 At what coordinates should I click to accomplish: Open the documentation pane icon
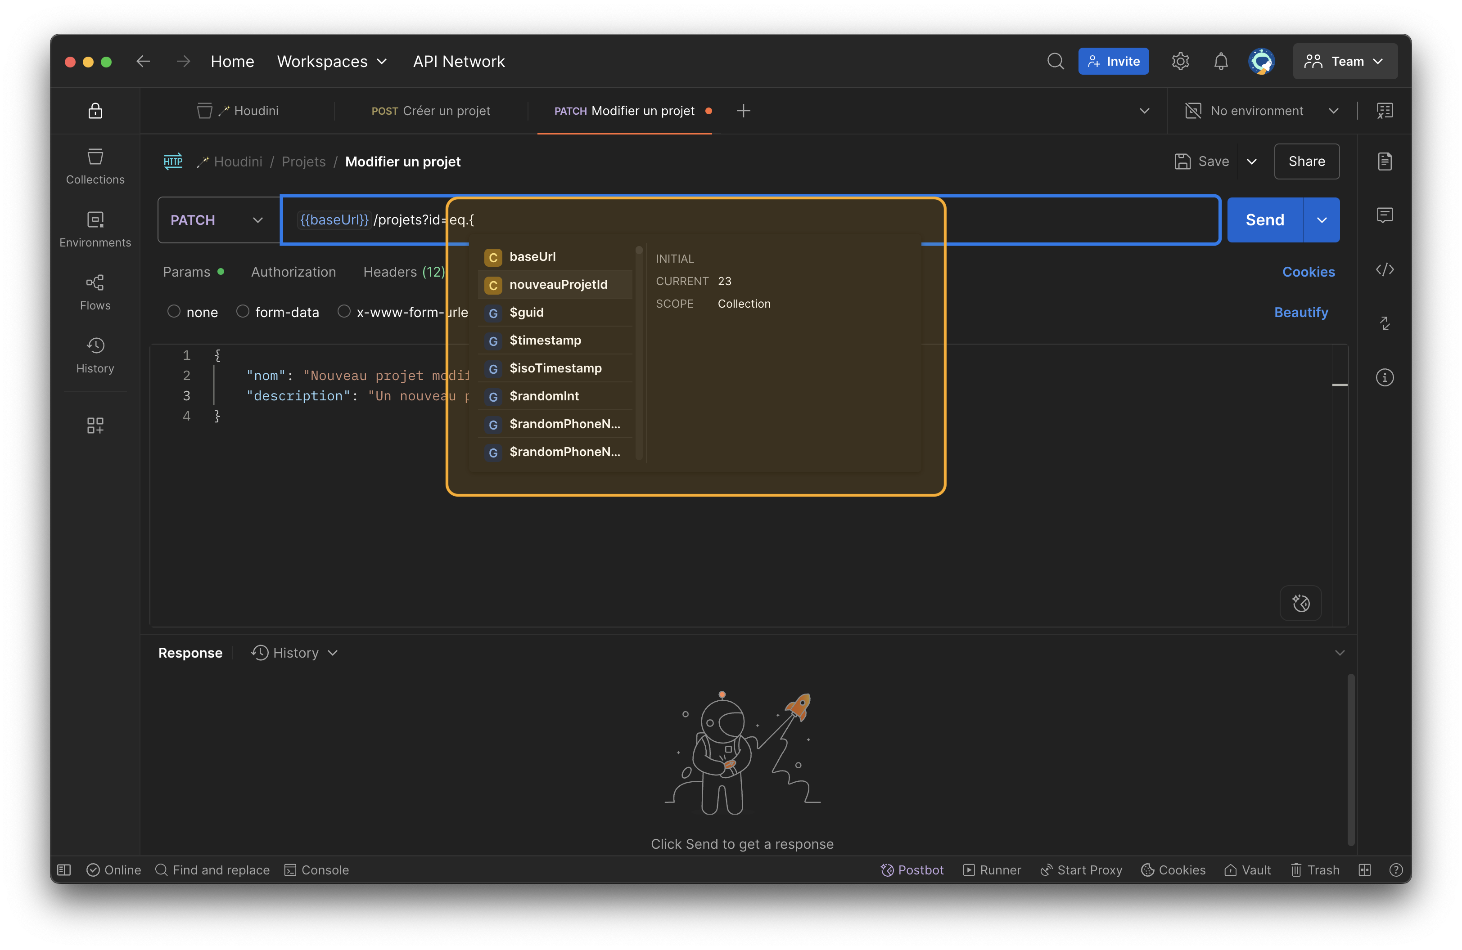1385,161
